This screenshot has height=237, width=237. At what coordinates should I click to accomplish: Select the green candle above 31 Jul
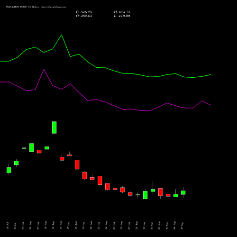pos(17,163)
